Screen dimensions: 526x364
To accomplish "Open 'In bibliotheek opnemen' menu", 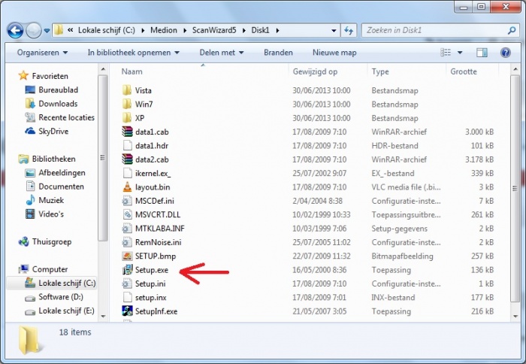I will pos(134,53).
